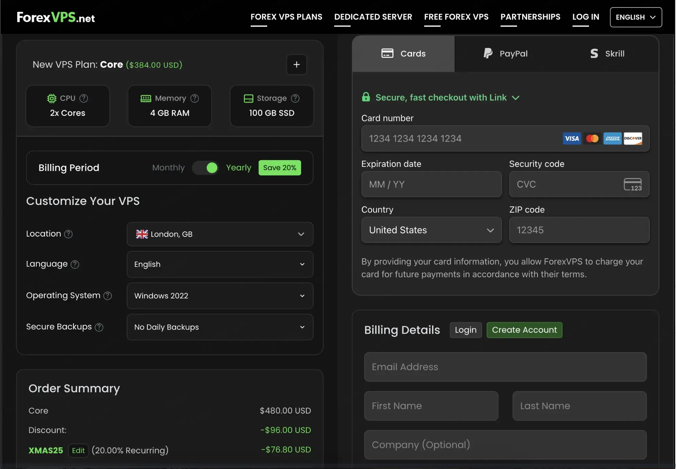Image resolution: width=676 pixels, height=469 pixels.
Task: Open DEDICATED SERVER menu item
Action: [x=373, y=17]
